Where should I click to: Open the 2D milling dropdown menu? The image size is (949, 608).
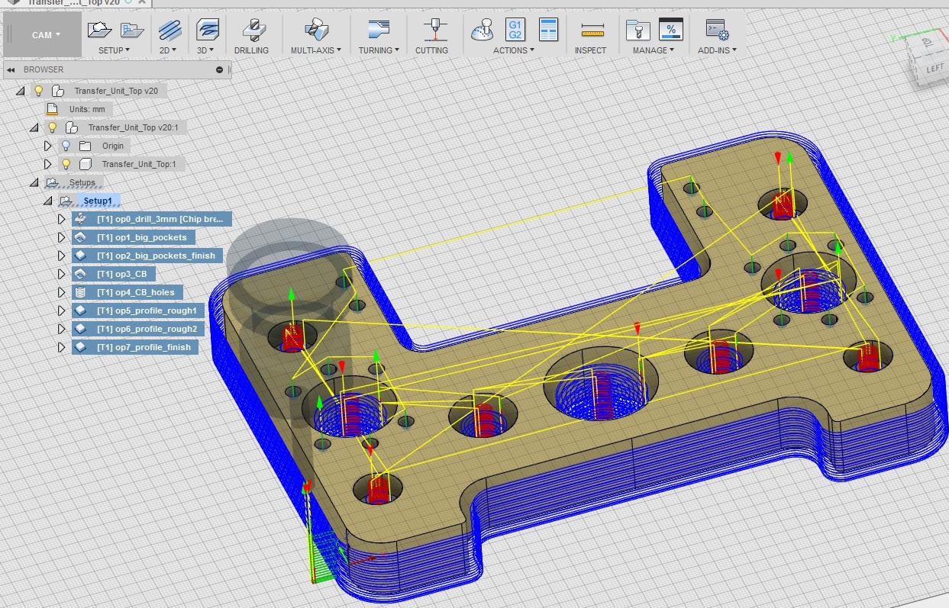[x=168, y=50]
